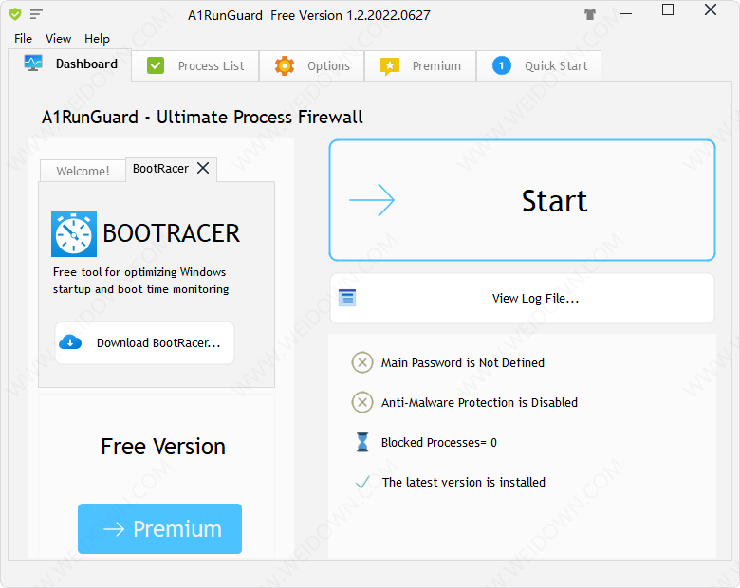Click the checkmark next to latest version status
Image resolution: width=740 pixels, height=588 pixels.
coord(361,482)
